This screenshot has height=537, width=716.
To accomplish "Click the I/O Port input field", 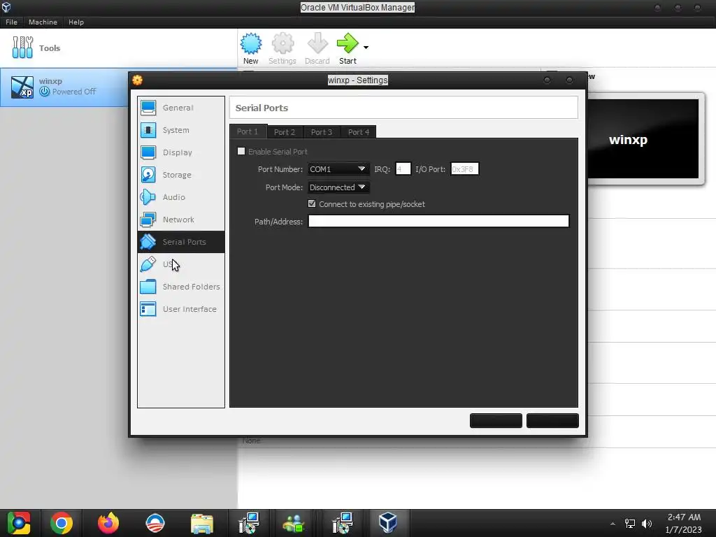I will (x=464, y=169).
